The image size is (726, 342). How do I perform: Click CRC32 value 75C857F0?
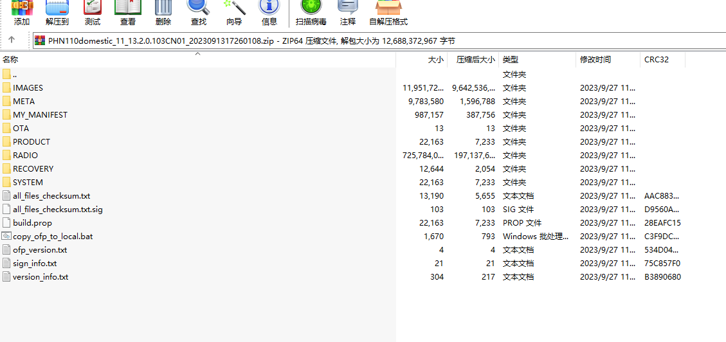click(x=662, y=264)
